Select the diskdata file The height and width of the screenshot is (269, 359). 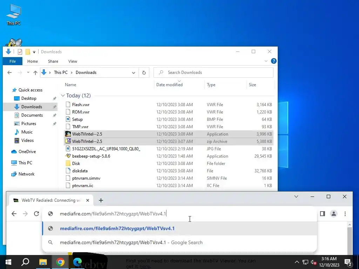80,171
